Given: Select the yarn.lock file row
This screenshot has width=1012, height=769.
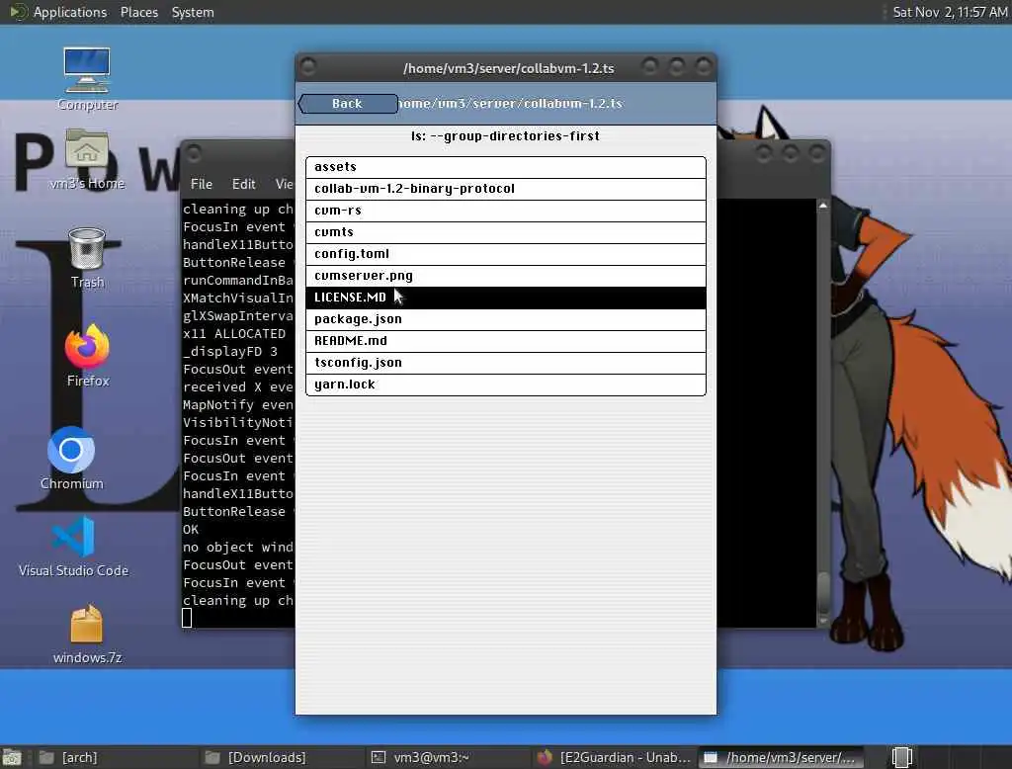Looking at the screenshot, I should point(506,384).
